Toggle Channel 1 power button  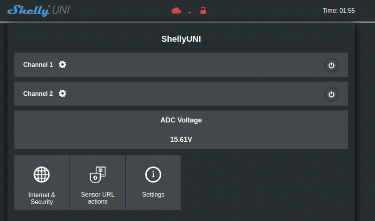(x=331, y=65)
